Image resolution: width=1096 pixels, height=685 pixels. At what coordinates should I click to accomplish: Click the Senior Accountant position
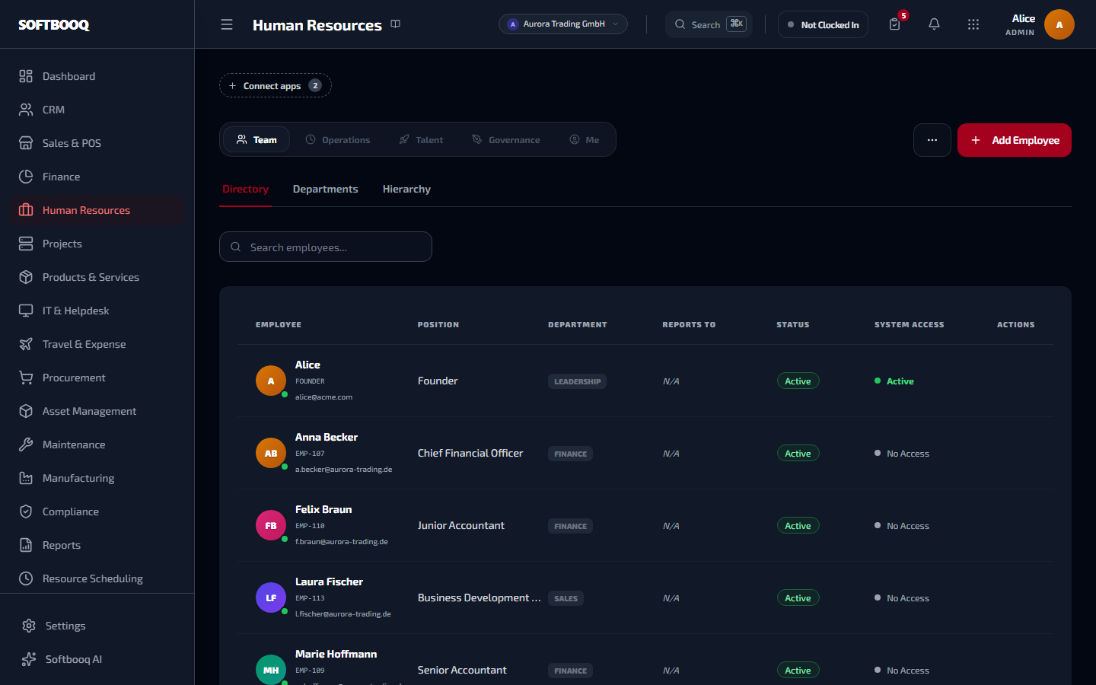pyautogui.click(x=462, y=670)
